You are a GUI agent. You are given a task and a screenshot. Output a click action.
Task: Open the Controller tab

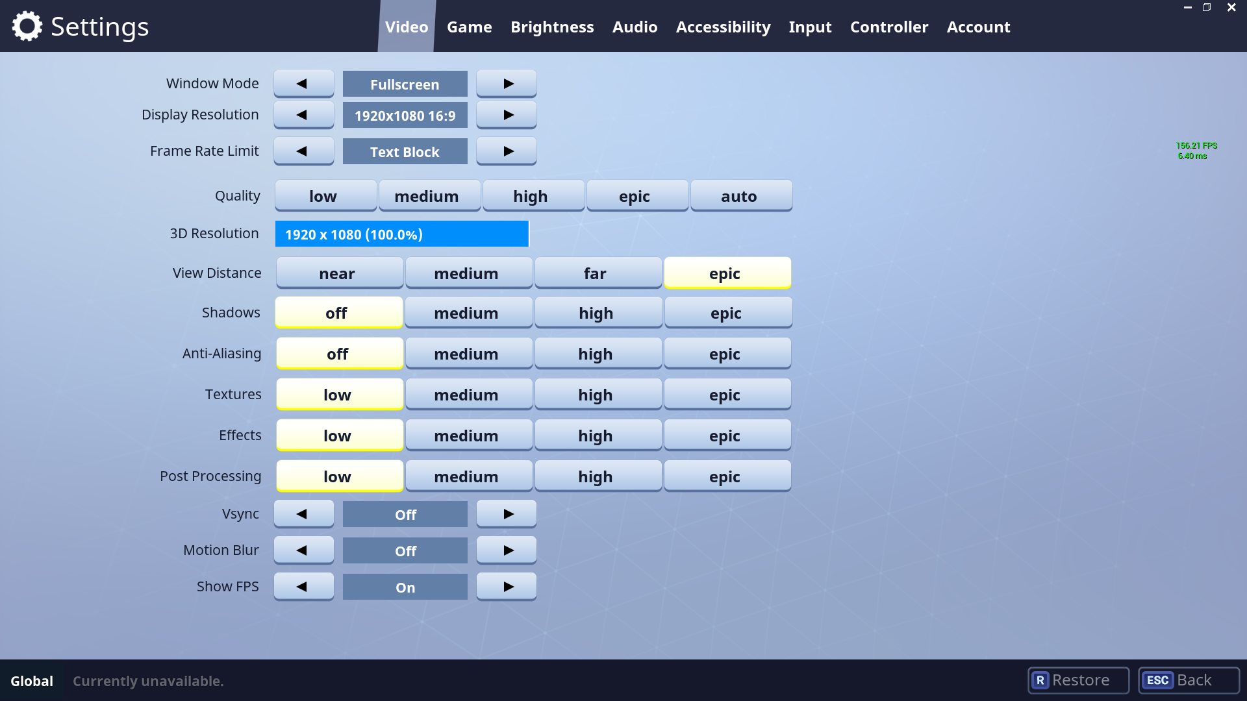(888, 27)
